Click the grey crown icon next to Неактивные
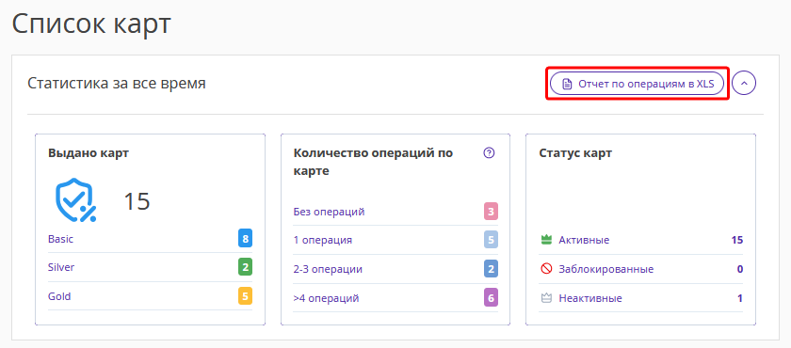 (546, 298)
